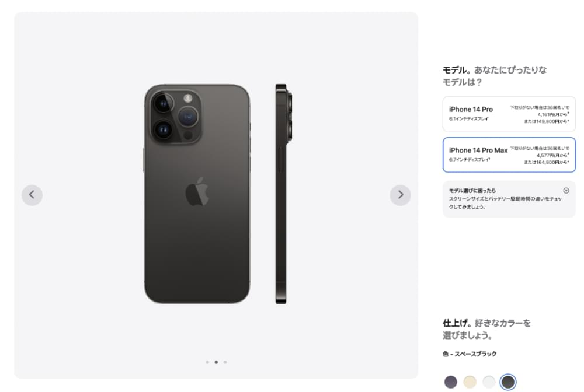Screen dimensions: 584x392
Task: Click the footnote after 4,161円/月 price
Action: (567, 113)
